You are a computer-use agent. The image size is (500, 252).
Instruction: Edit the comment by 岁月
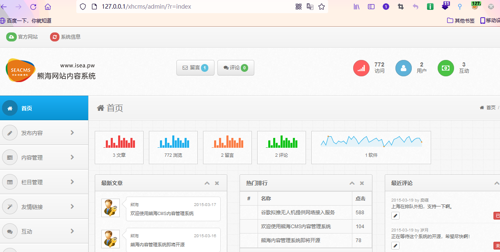click(395, 245)
